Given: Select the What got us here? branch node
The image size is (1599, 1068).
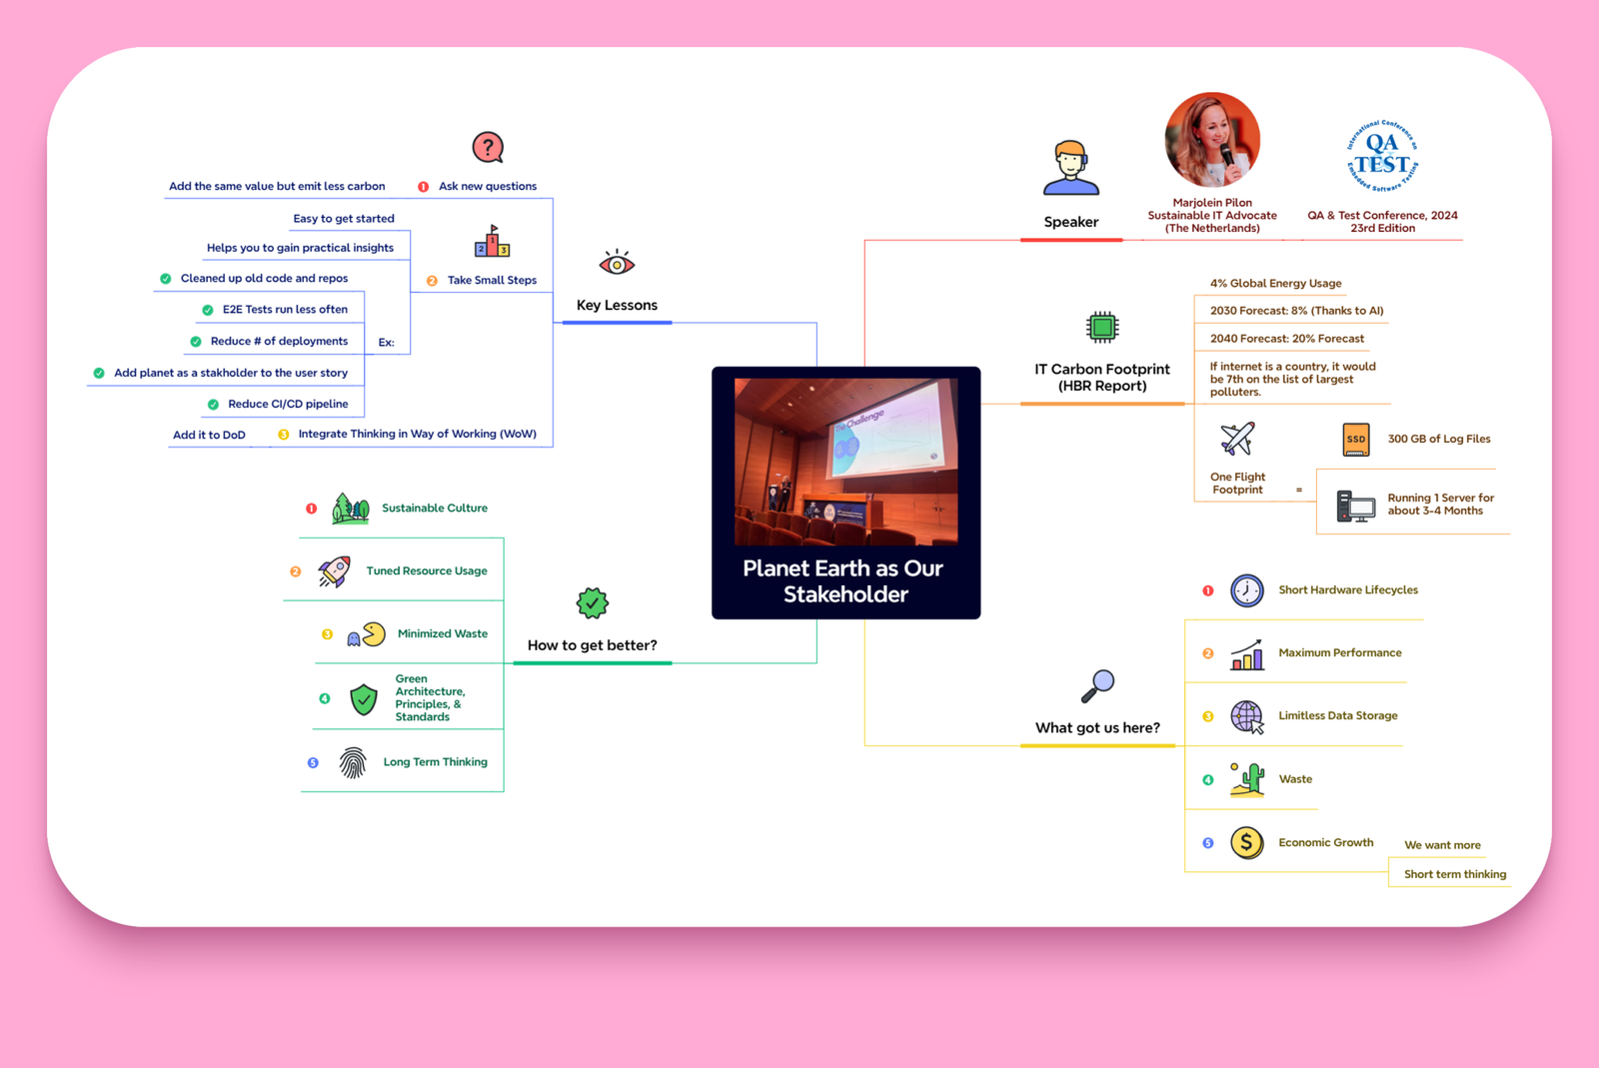Looking at the screenshot, I should [x=1097, y=728].
